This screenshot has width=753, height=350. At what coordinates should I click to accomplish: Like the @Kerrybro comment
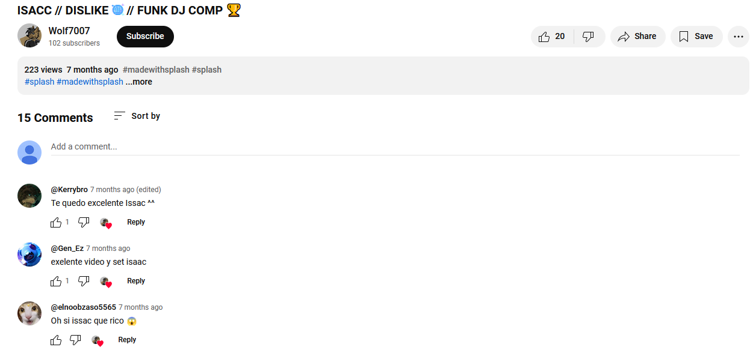coord(56,222)
